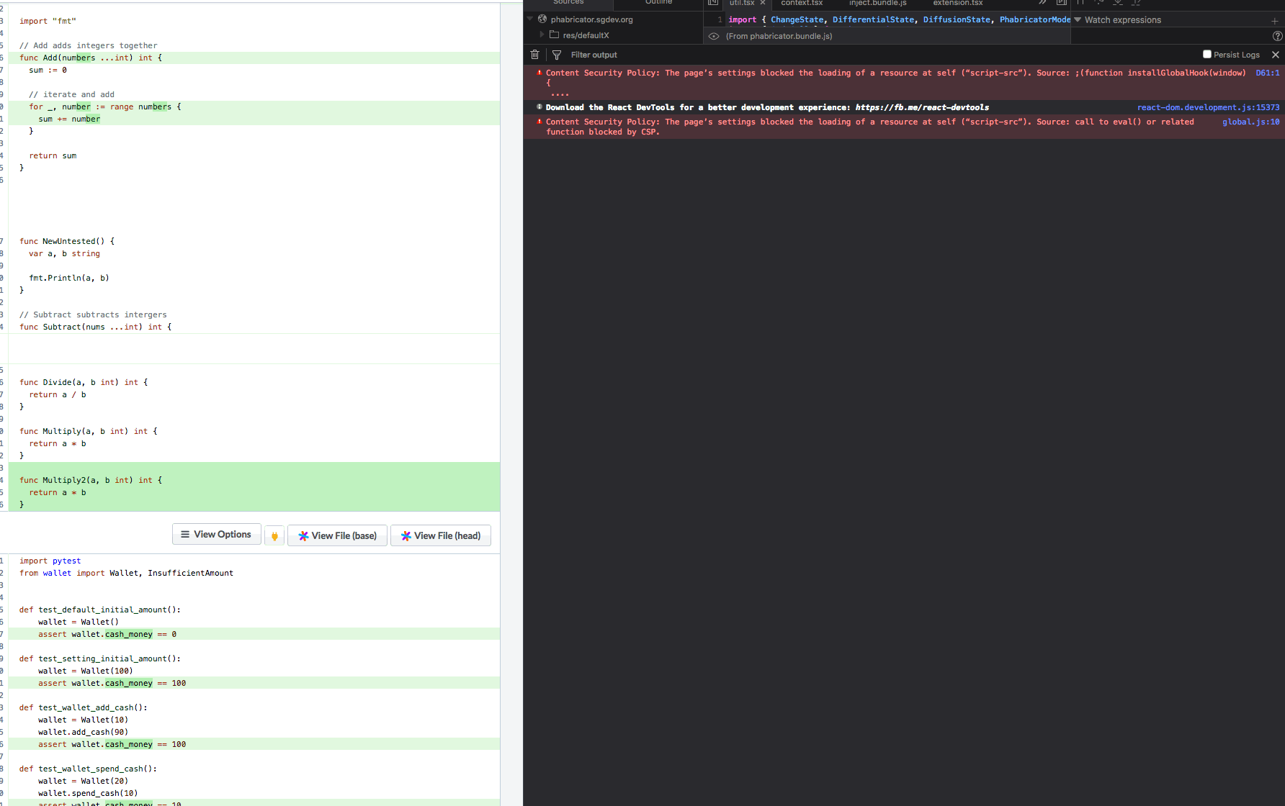Collapse the phabricator.sgdev.org tree node

pyautogui.click(x=529, y=19)
